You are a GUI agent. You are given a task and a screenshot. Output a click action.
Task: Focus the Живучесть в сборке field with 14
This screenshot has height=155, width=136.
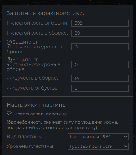(x=100, y=78)
